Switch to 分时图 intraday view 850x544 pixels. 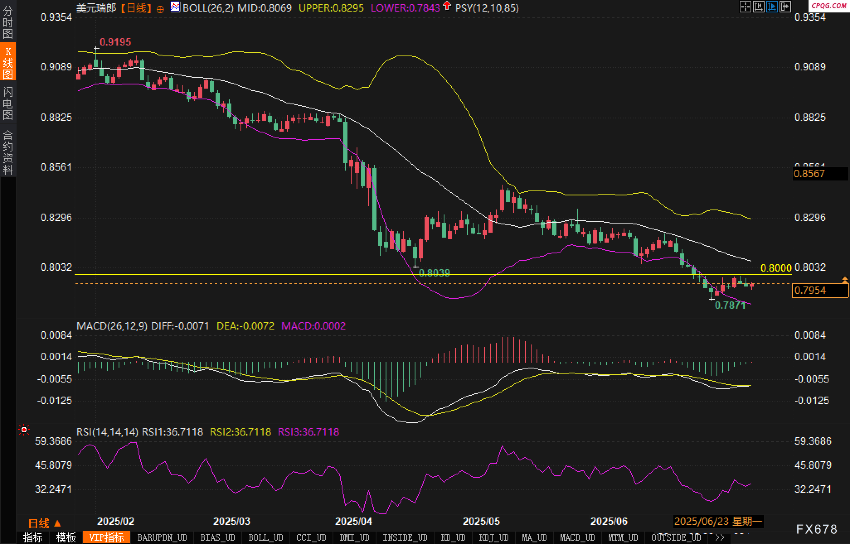coord(8,22)
